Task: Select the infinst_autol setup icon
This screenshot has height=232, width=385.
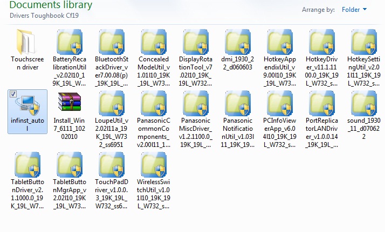Action: click(x=27, y=105)
